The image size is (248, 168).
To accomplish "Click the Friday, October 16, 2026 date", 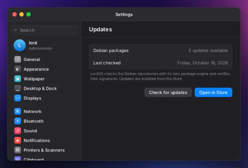I will tap(203, 63).
